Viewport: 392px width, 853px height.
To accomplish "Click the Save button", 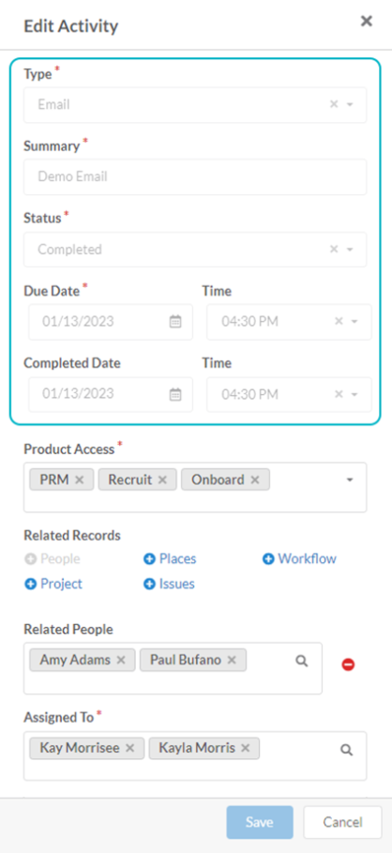I will [260, 822].
